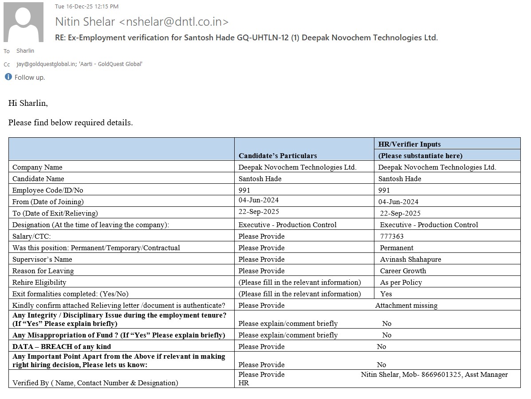Click From (Date of Joining) label
The width and height of the screenshot is (531, 399).
click(x=48, y=202)
